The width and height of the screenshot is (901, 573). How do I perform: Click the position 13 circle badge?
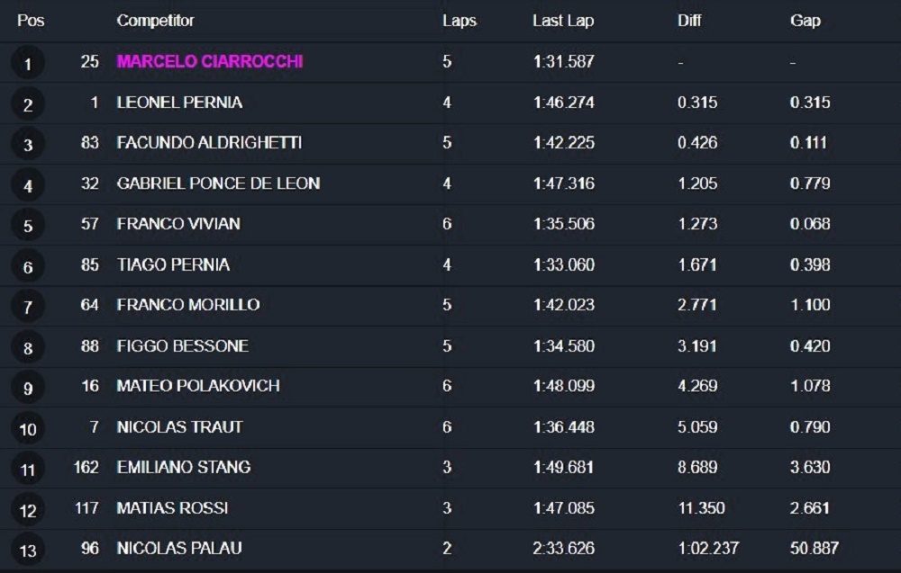(x=28, y=550)
